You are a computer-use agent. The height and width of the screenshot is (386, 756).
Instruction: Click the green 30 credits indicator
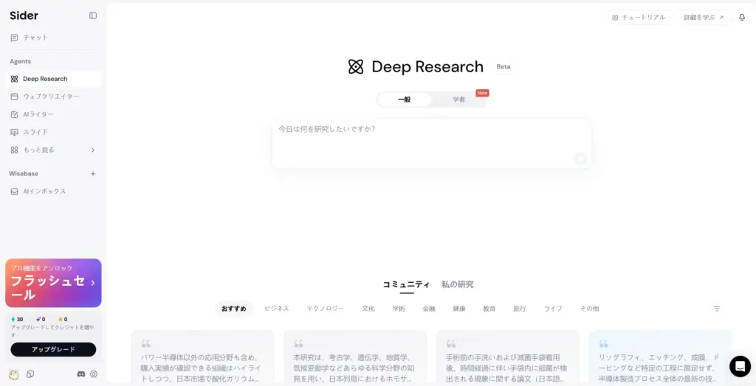point(17,320)
